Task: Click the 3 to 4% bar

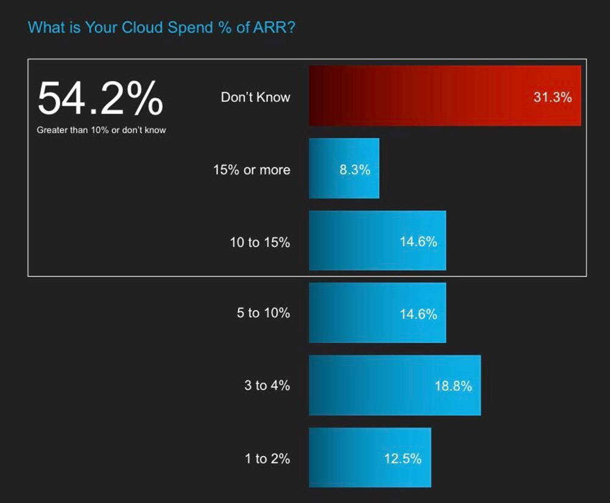Action: [395, 385]
